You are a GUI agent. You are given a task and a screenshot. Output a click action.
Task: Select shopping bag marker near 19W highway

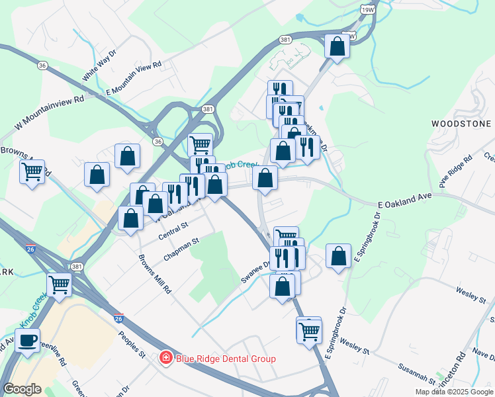337,48
